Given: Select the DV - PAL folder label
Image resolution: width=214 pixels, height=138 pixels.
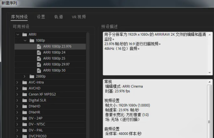Looking at the screenshot, I should (36, 130).
